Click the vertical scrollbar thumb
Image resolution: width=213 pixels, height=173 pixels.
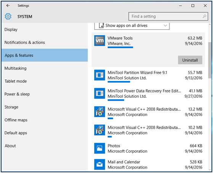(210, 60)
